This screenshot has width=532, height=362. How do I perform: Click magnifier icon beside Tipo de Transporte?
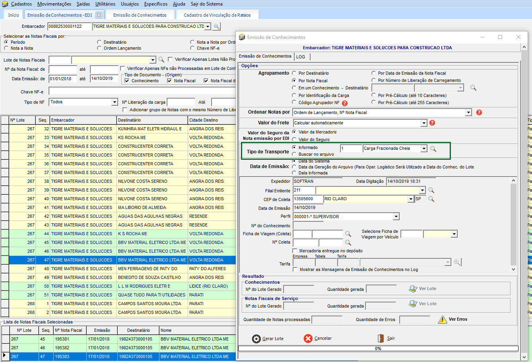point(433,149)
